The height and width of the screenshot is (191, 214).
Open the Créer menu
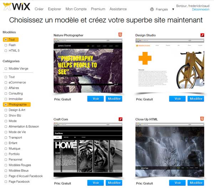coord(39,9)
